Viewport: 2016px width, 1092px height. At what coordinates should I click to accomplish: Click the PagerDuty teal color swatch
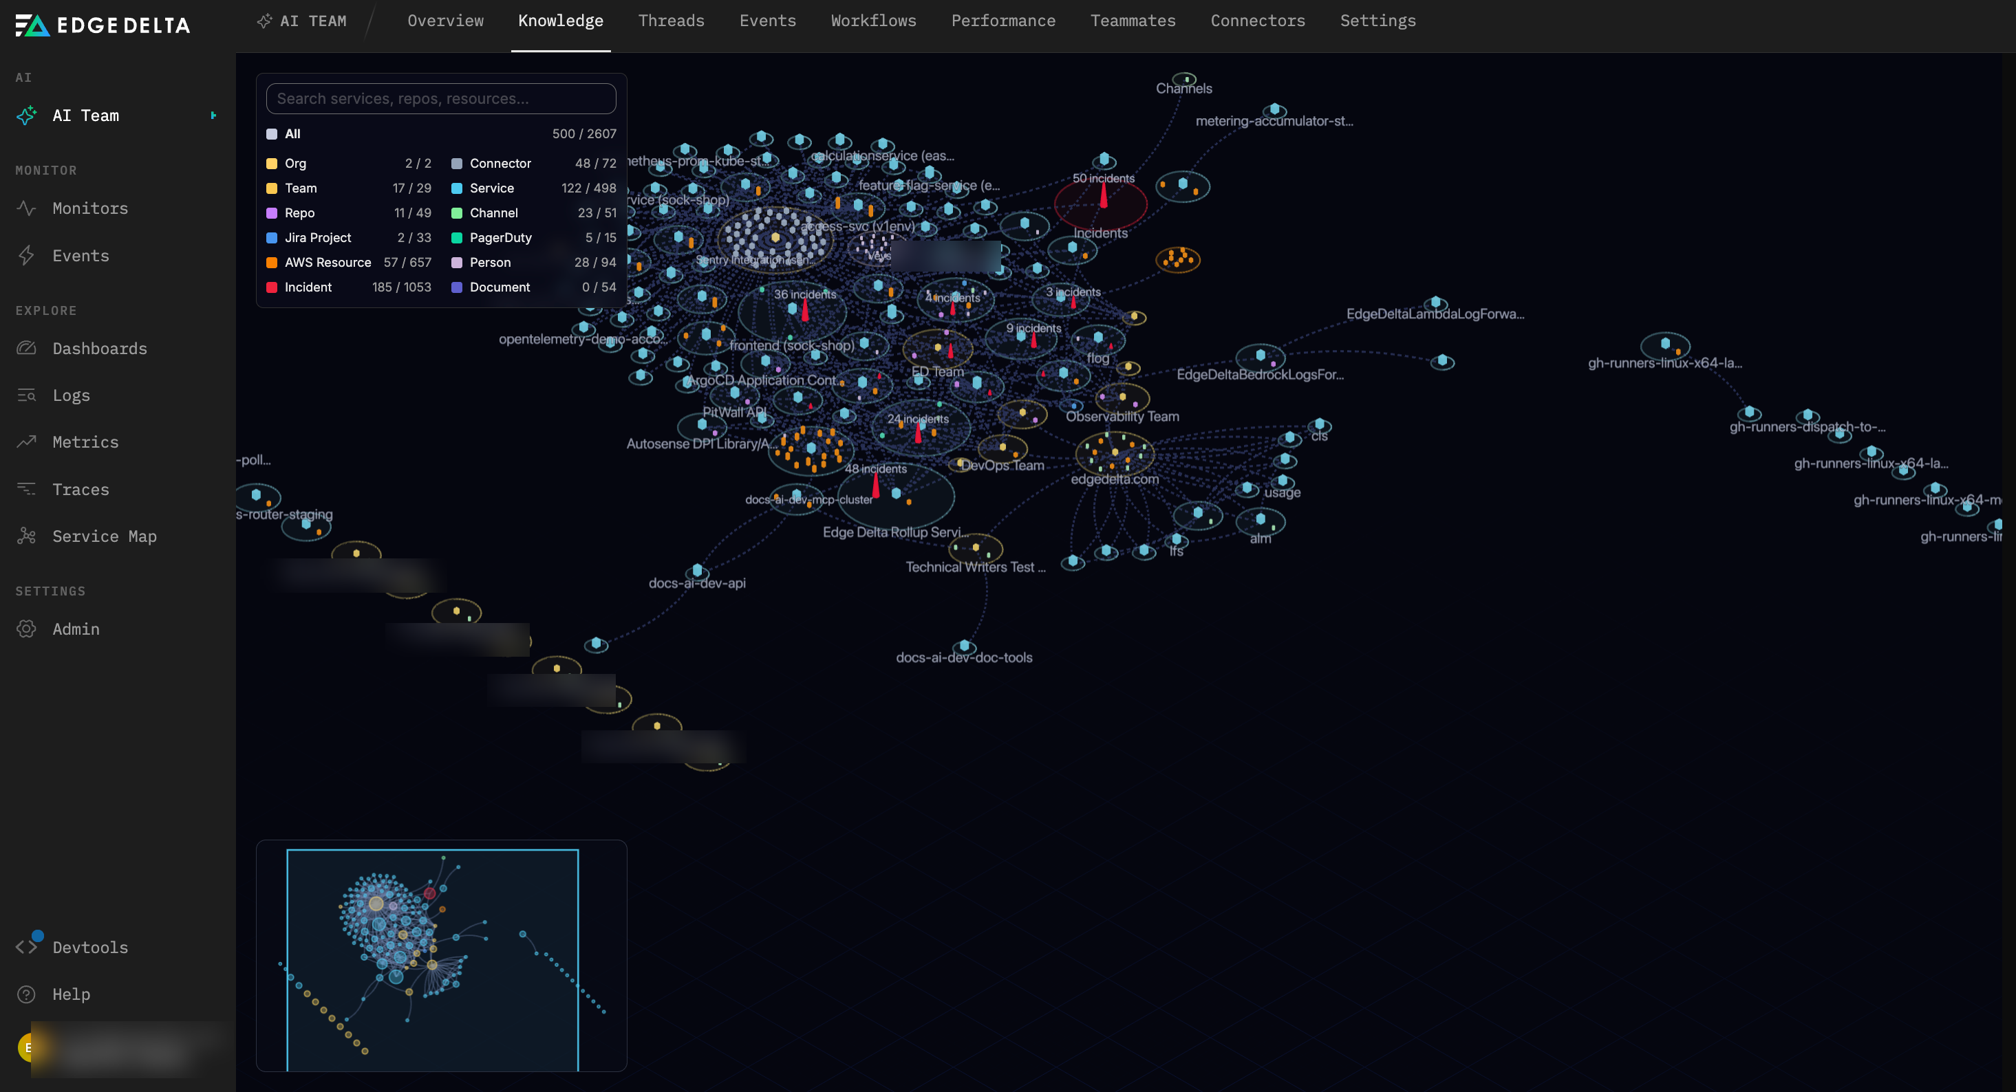tap(457, 238)
